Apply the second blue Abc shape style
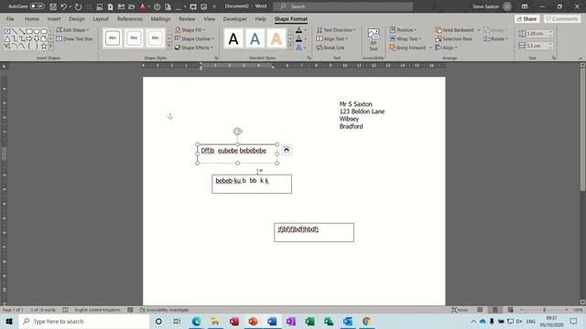This screenshot has height=329, width=586. 134,38
